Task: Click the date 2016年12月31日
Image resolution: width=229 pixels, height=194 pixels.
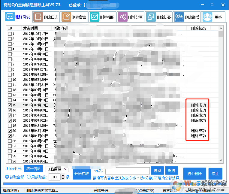Action: pos(36,85)
